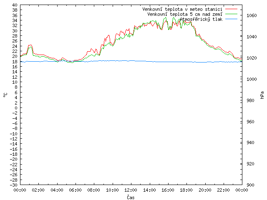Viewport: 267px width, 200px height.
Task: Click the red legend line sample
Action: 231,9
